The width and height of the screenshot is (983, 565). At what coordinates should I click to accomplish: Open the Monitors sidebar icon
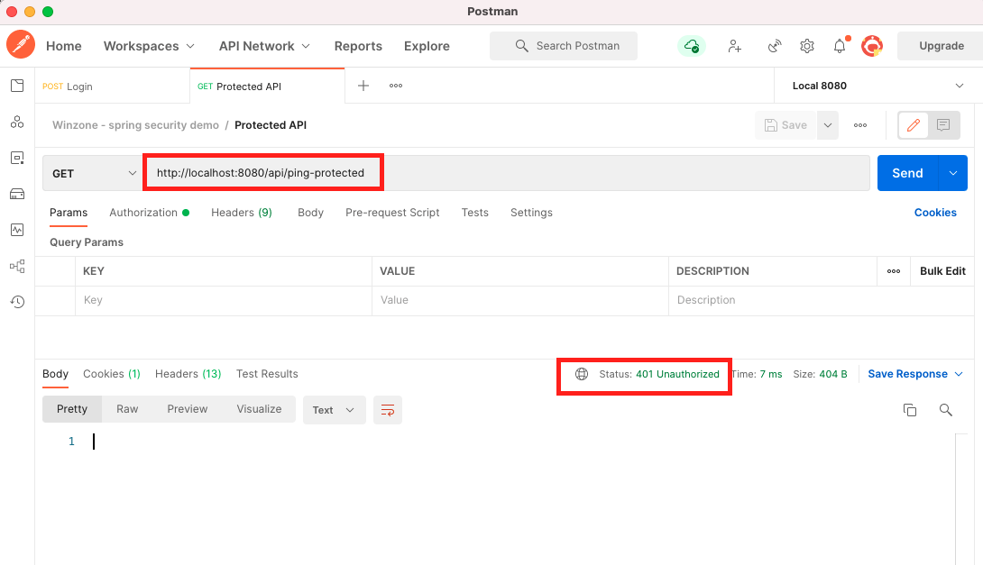tap(17, 230)
